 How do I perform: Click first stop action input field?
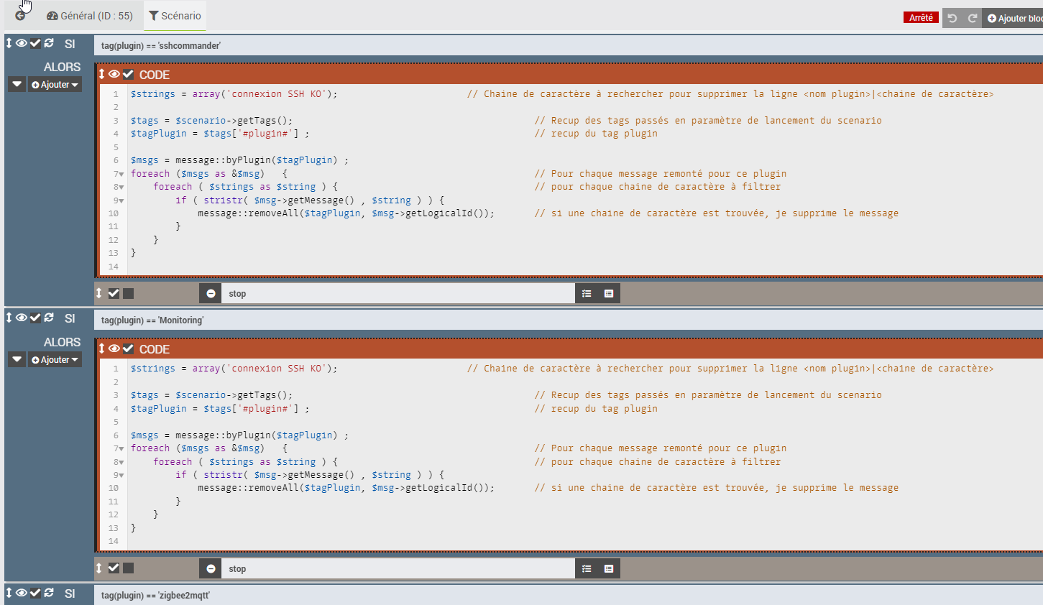click(x=398, y=293)
